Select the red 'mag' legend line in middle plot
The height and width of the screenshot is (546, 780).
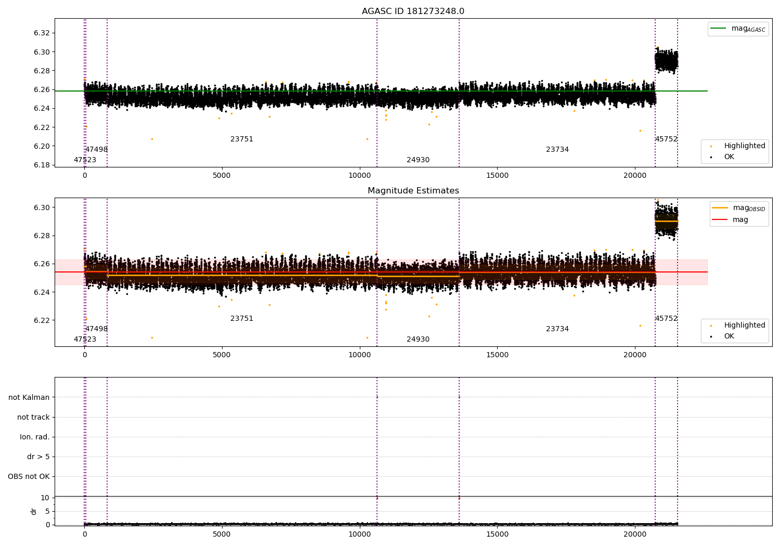[x=720, y=219]
